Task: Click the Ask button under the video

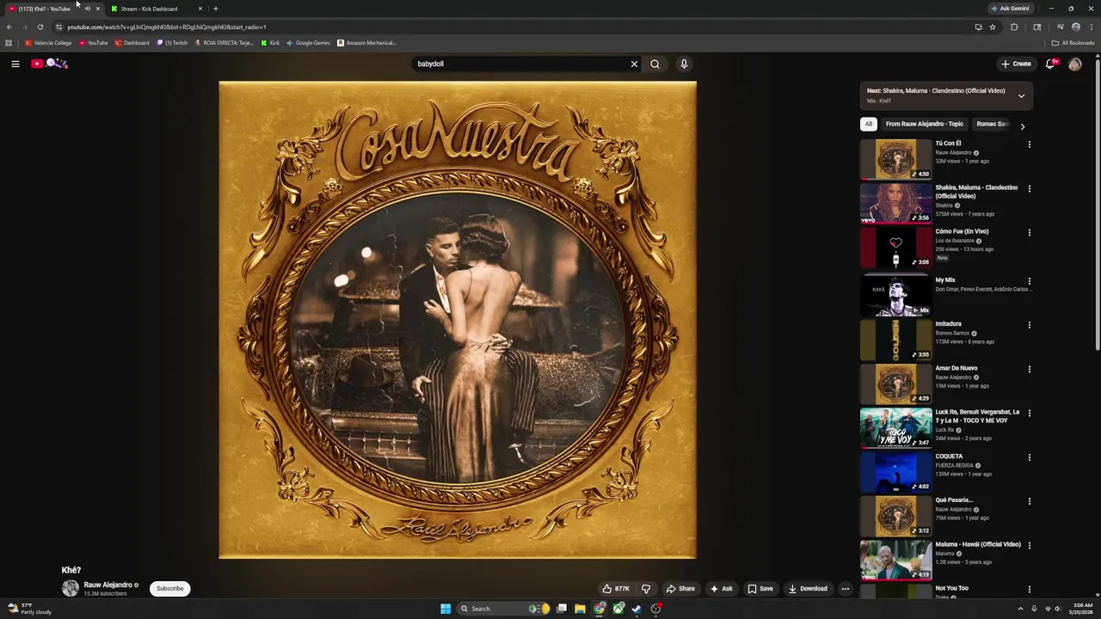Action: pos(722,589)
